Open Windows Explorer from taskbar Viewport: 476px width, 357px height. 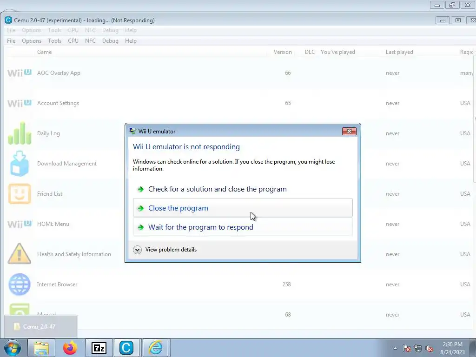click(x=41, y=348)
